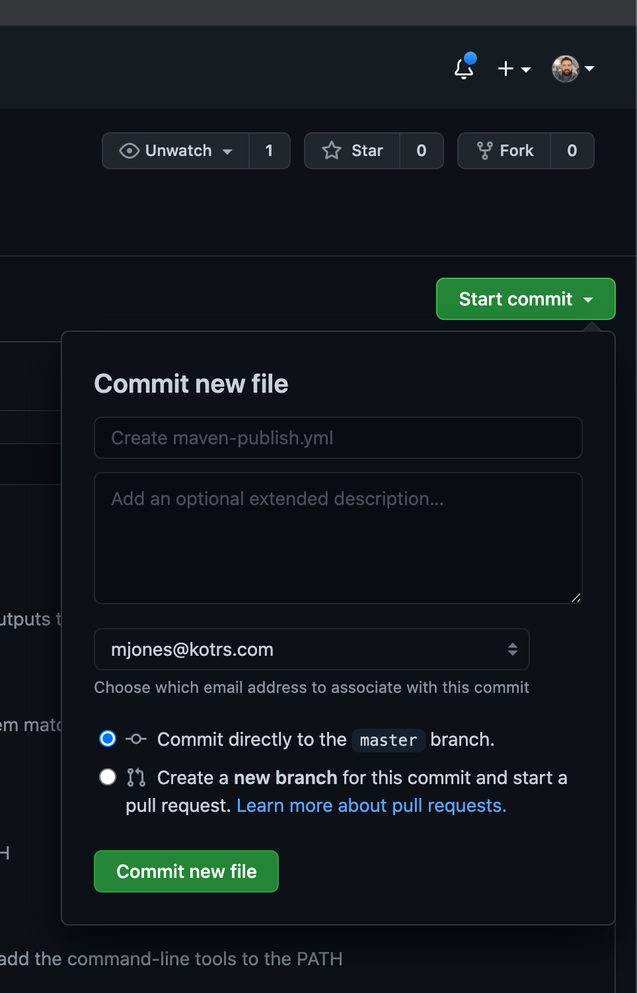Open Learn more about pull requests link
Screen dimensions: 637x993
click(x=371, y=805)
